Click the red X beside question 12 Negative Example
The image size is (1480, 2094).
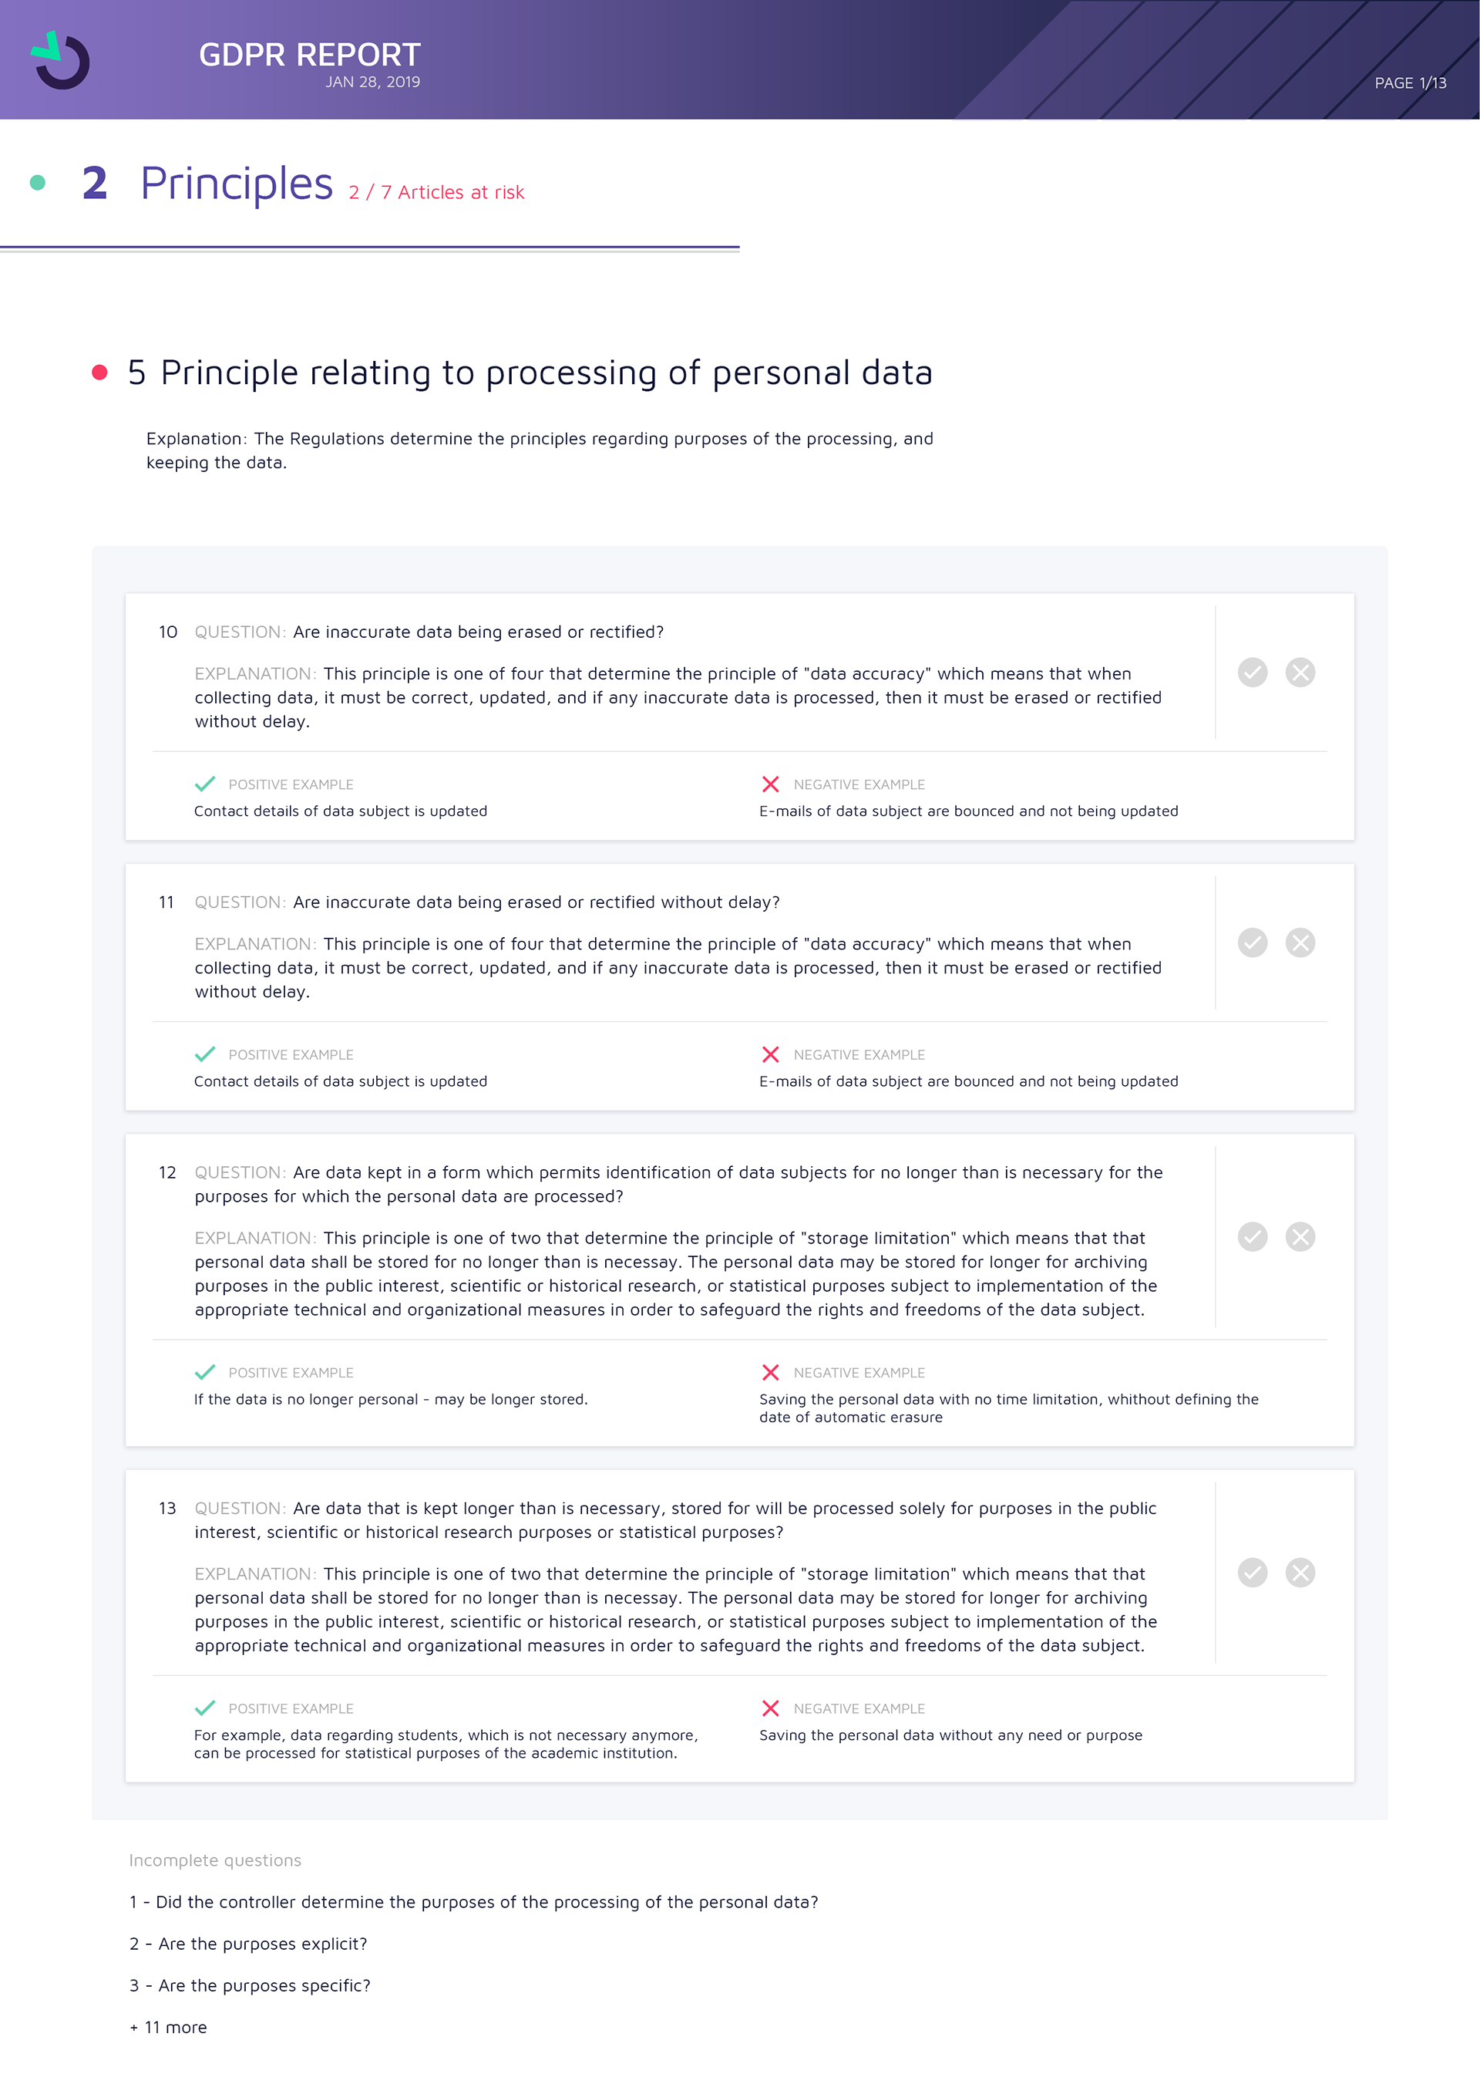tap(770, 1373)
